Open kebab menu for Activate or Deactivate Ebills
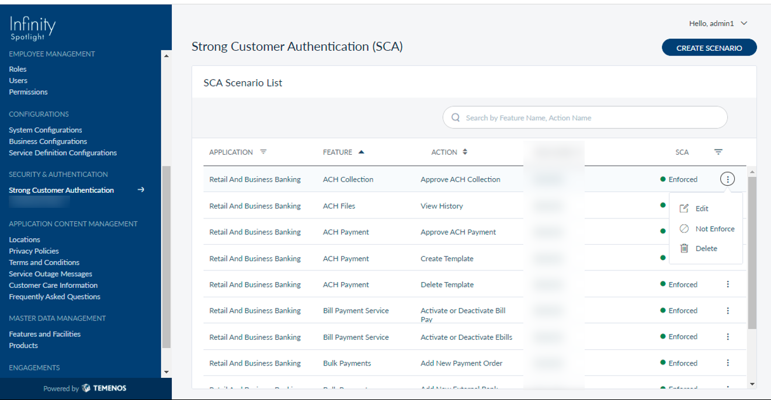771x400 pixels. coord(727,337)
